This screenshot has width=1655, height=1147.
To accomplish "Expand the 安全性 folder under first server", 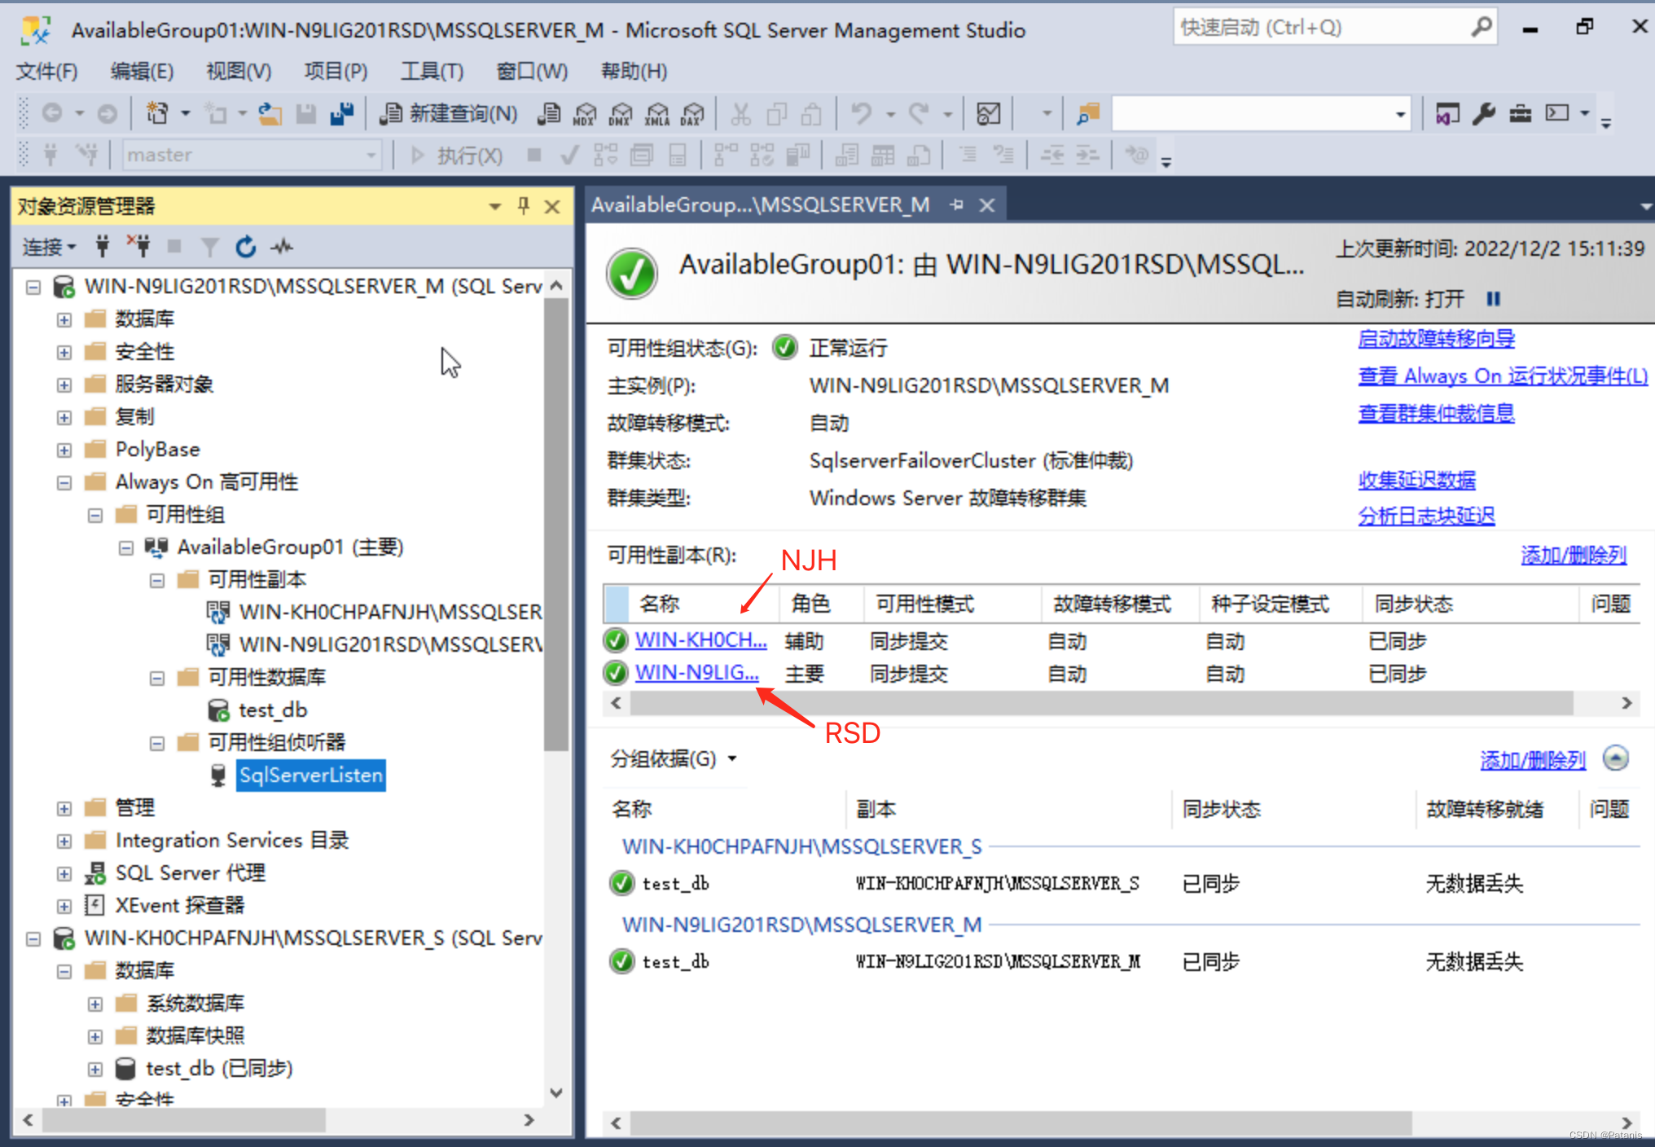I will pos(64,352).
